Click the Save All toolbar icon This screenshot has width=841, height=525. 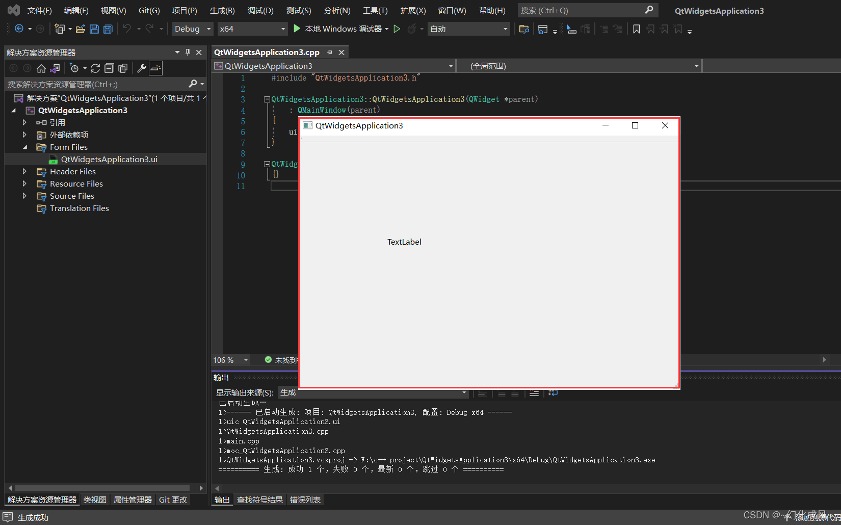point(108,29)
